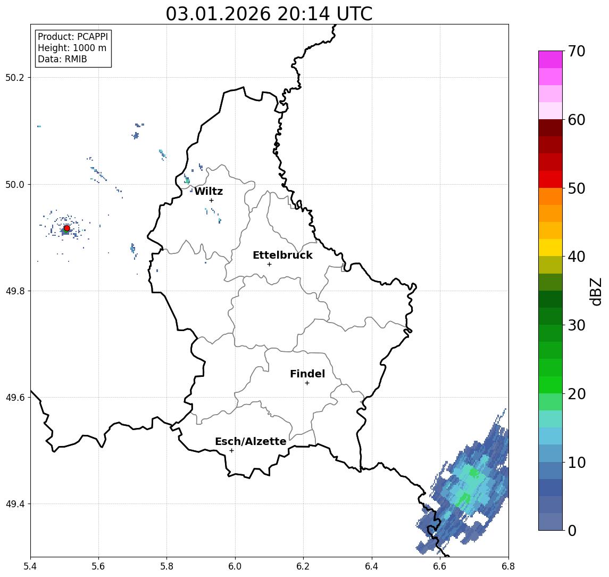Click the cross marker under Esch/Alzette
Screen dimensions: 609x577
[x=231, y=451]
